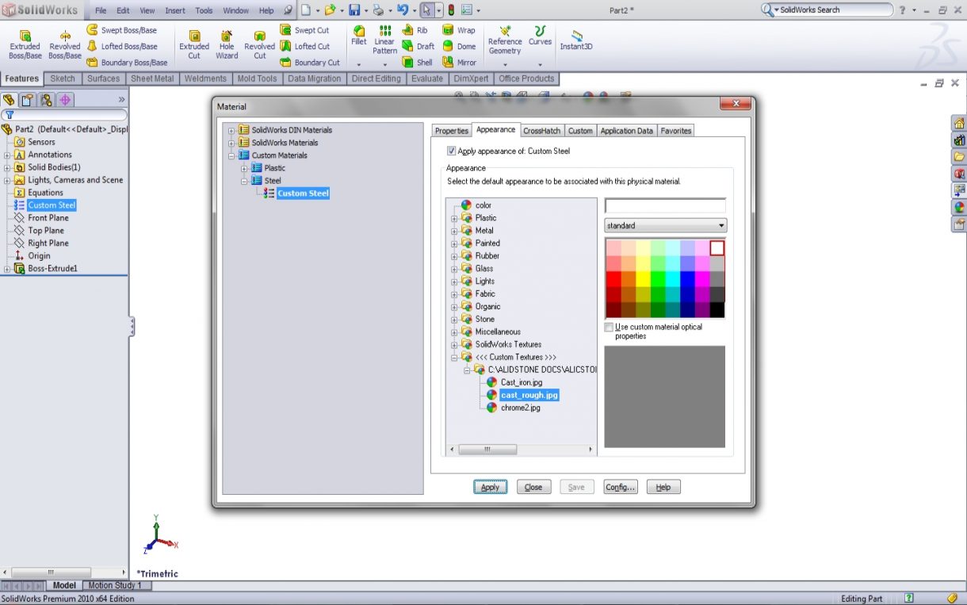Activate the Extruded Cut tool
Screen dimensions: 967x605
[x=194, y=45]
